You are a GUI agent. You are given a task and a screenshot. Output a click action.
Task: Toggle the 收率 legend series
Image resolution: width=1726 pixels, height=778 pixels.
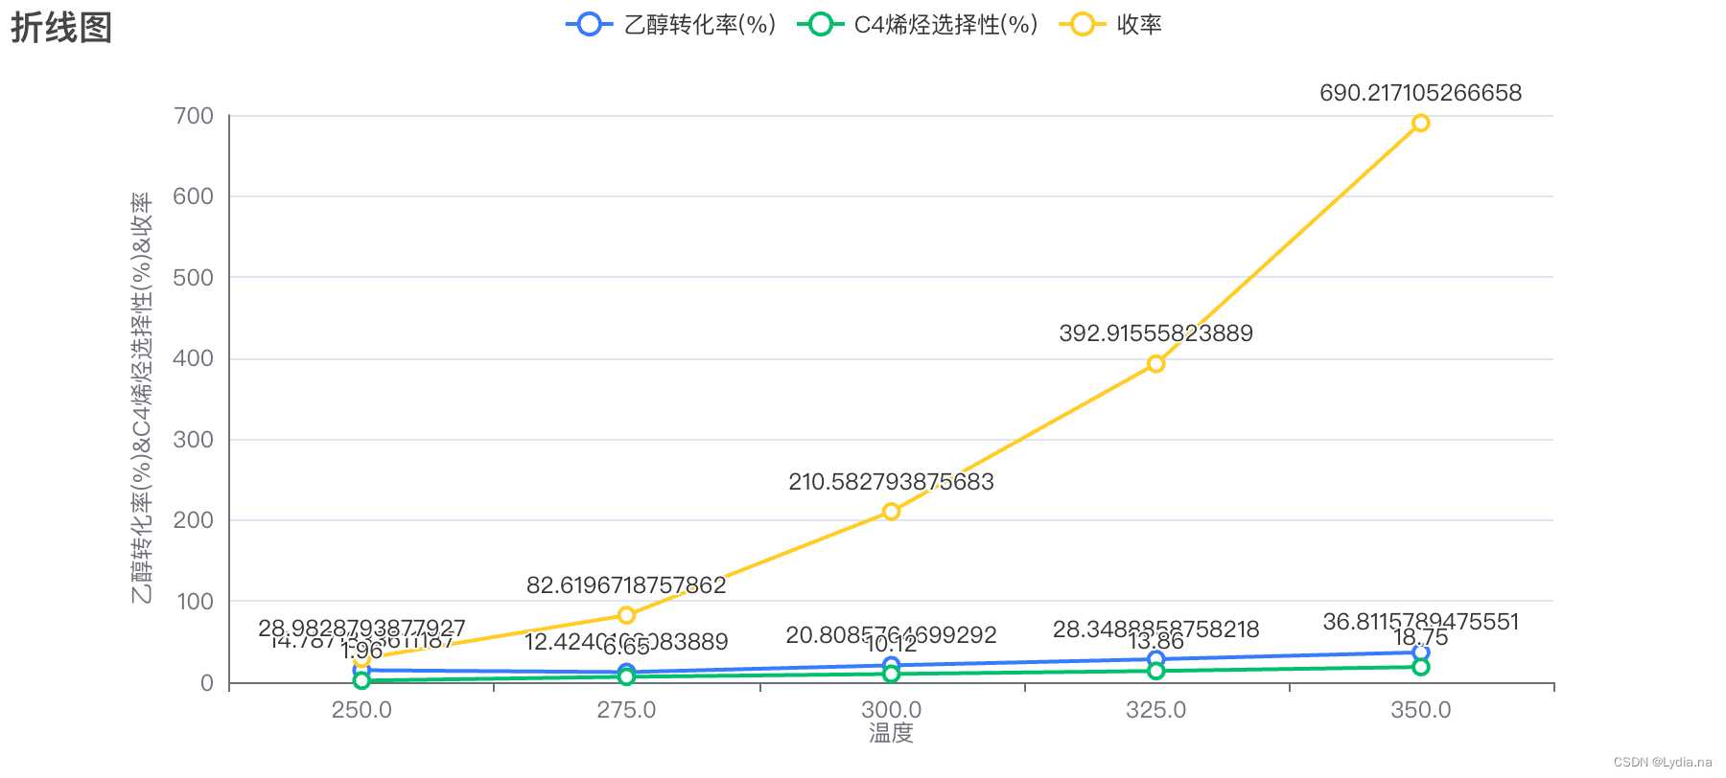pos(1111,25)
